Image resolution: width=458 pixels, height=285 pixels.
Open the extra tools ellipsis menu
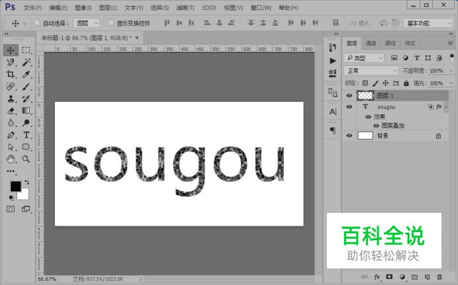[11, 171]
